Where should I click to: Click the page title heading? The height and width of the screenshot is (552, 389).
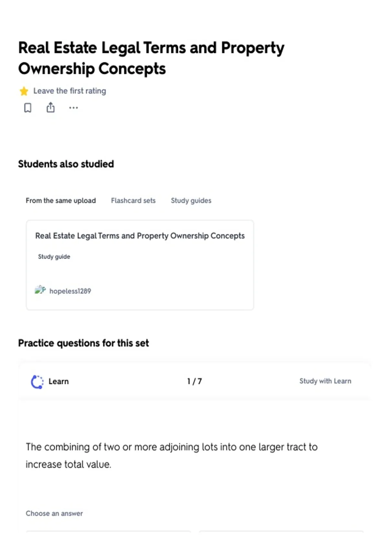(151, 58)
